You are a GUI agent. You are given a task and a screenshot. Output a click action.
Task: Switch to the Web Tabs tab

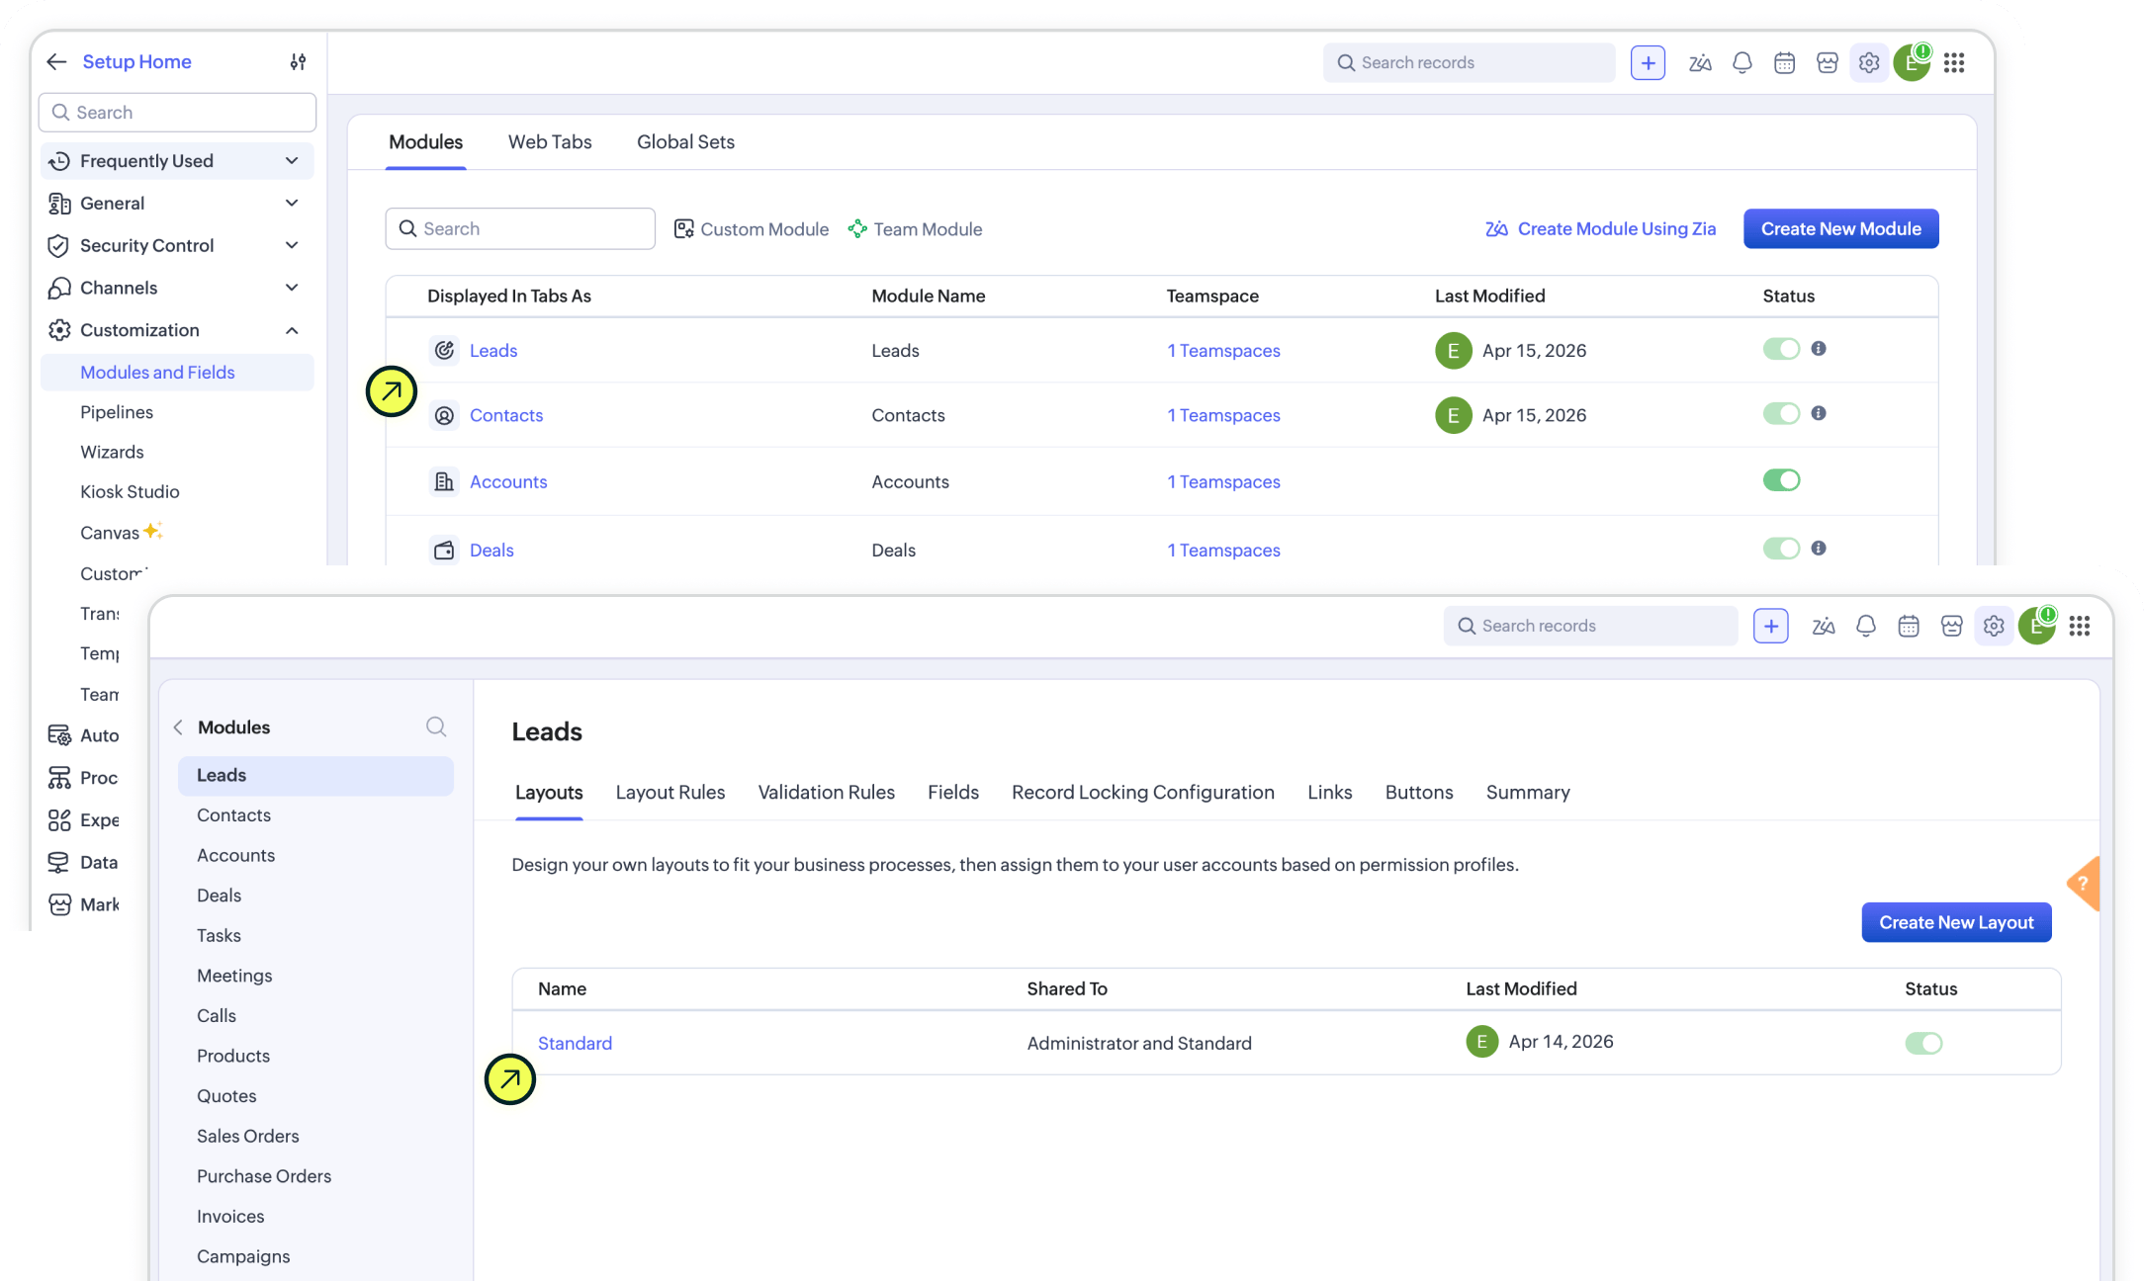550,142
